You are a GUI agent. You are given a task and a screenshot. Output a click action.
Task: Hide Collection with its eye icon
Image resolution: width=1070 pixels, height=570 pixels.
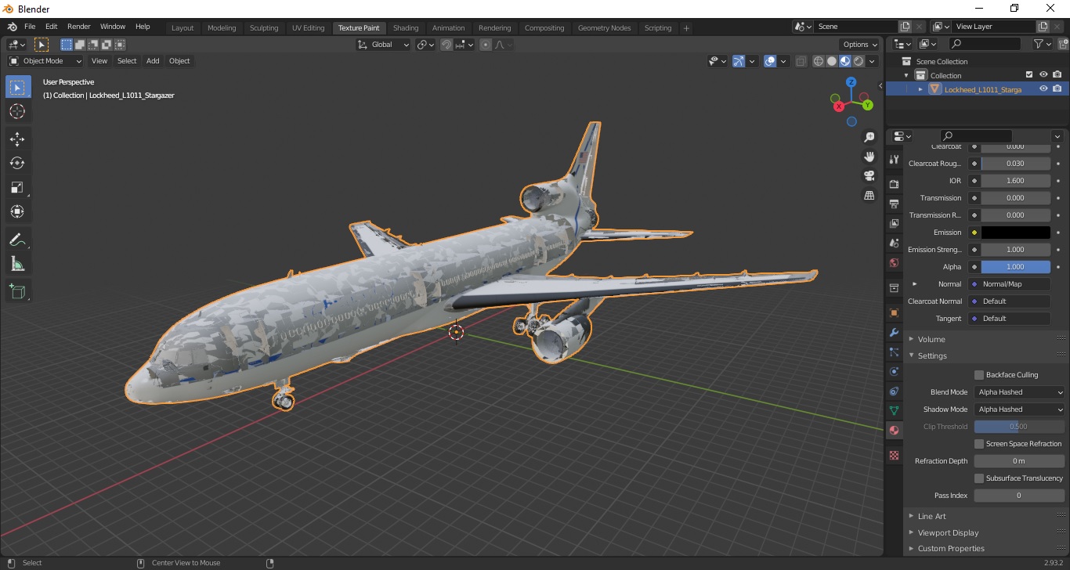1043,75
